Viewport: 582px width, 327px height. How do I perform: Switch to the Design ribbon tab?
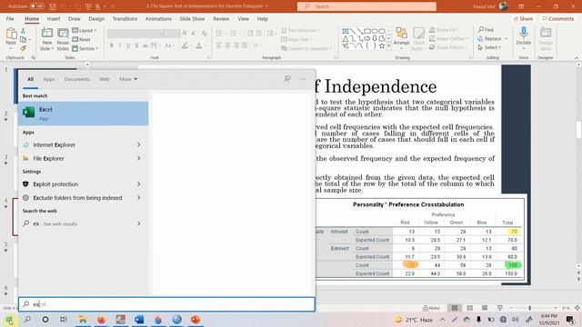(96, 18)
